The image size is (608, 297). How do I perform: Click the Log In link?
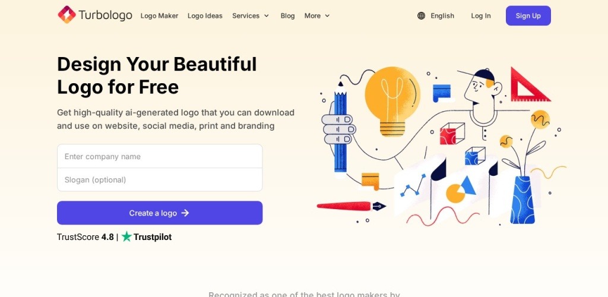[x=480, y=16]
